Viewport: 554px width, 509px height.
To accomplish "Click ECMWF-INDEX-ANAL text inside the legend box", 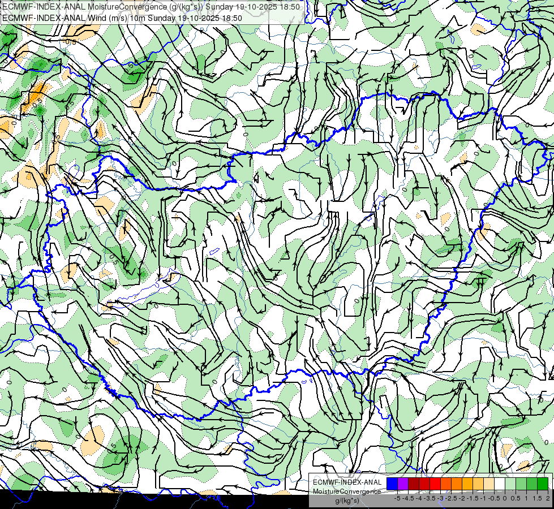I will click(347, 482).
